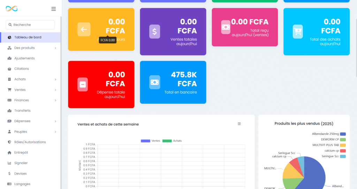Open the Langages menu item
The height and width of the screenshot is (189, 357).
[x=31, y=184]
